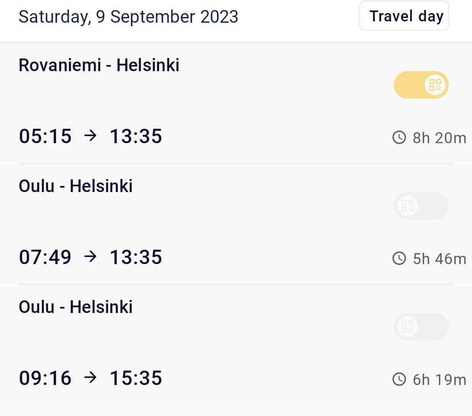Click the 15:35 arrival time
Screen dimensions: 472x416
(x=135, y=378)
